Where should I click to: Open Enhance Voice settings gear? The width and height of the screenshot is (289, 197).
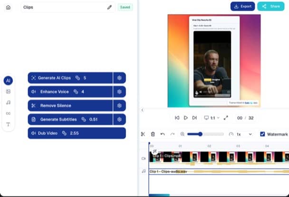(x=119, y=92)
